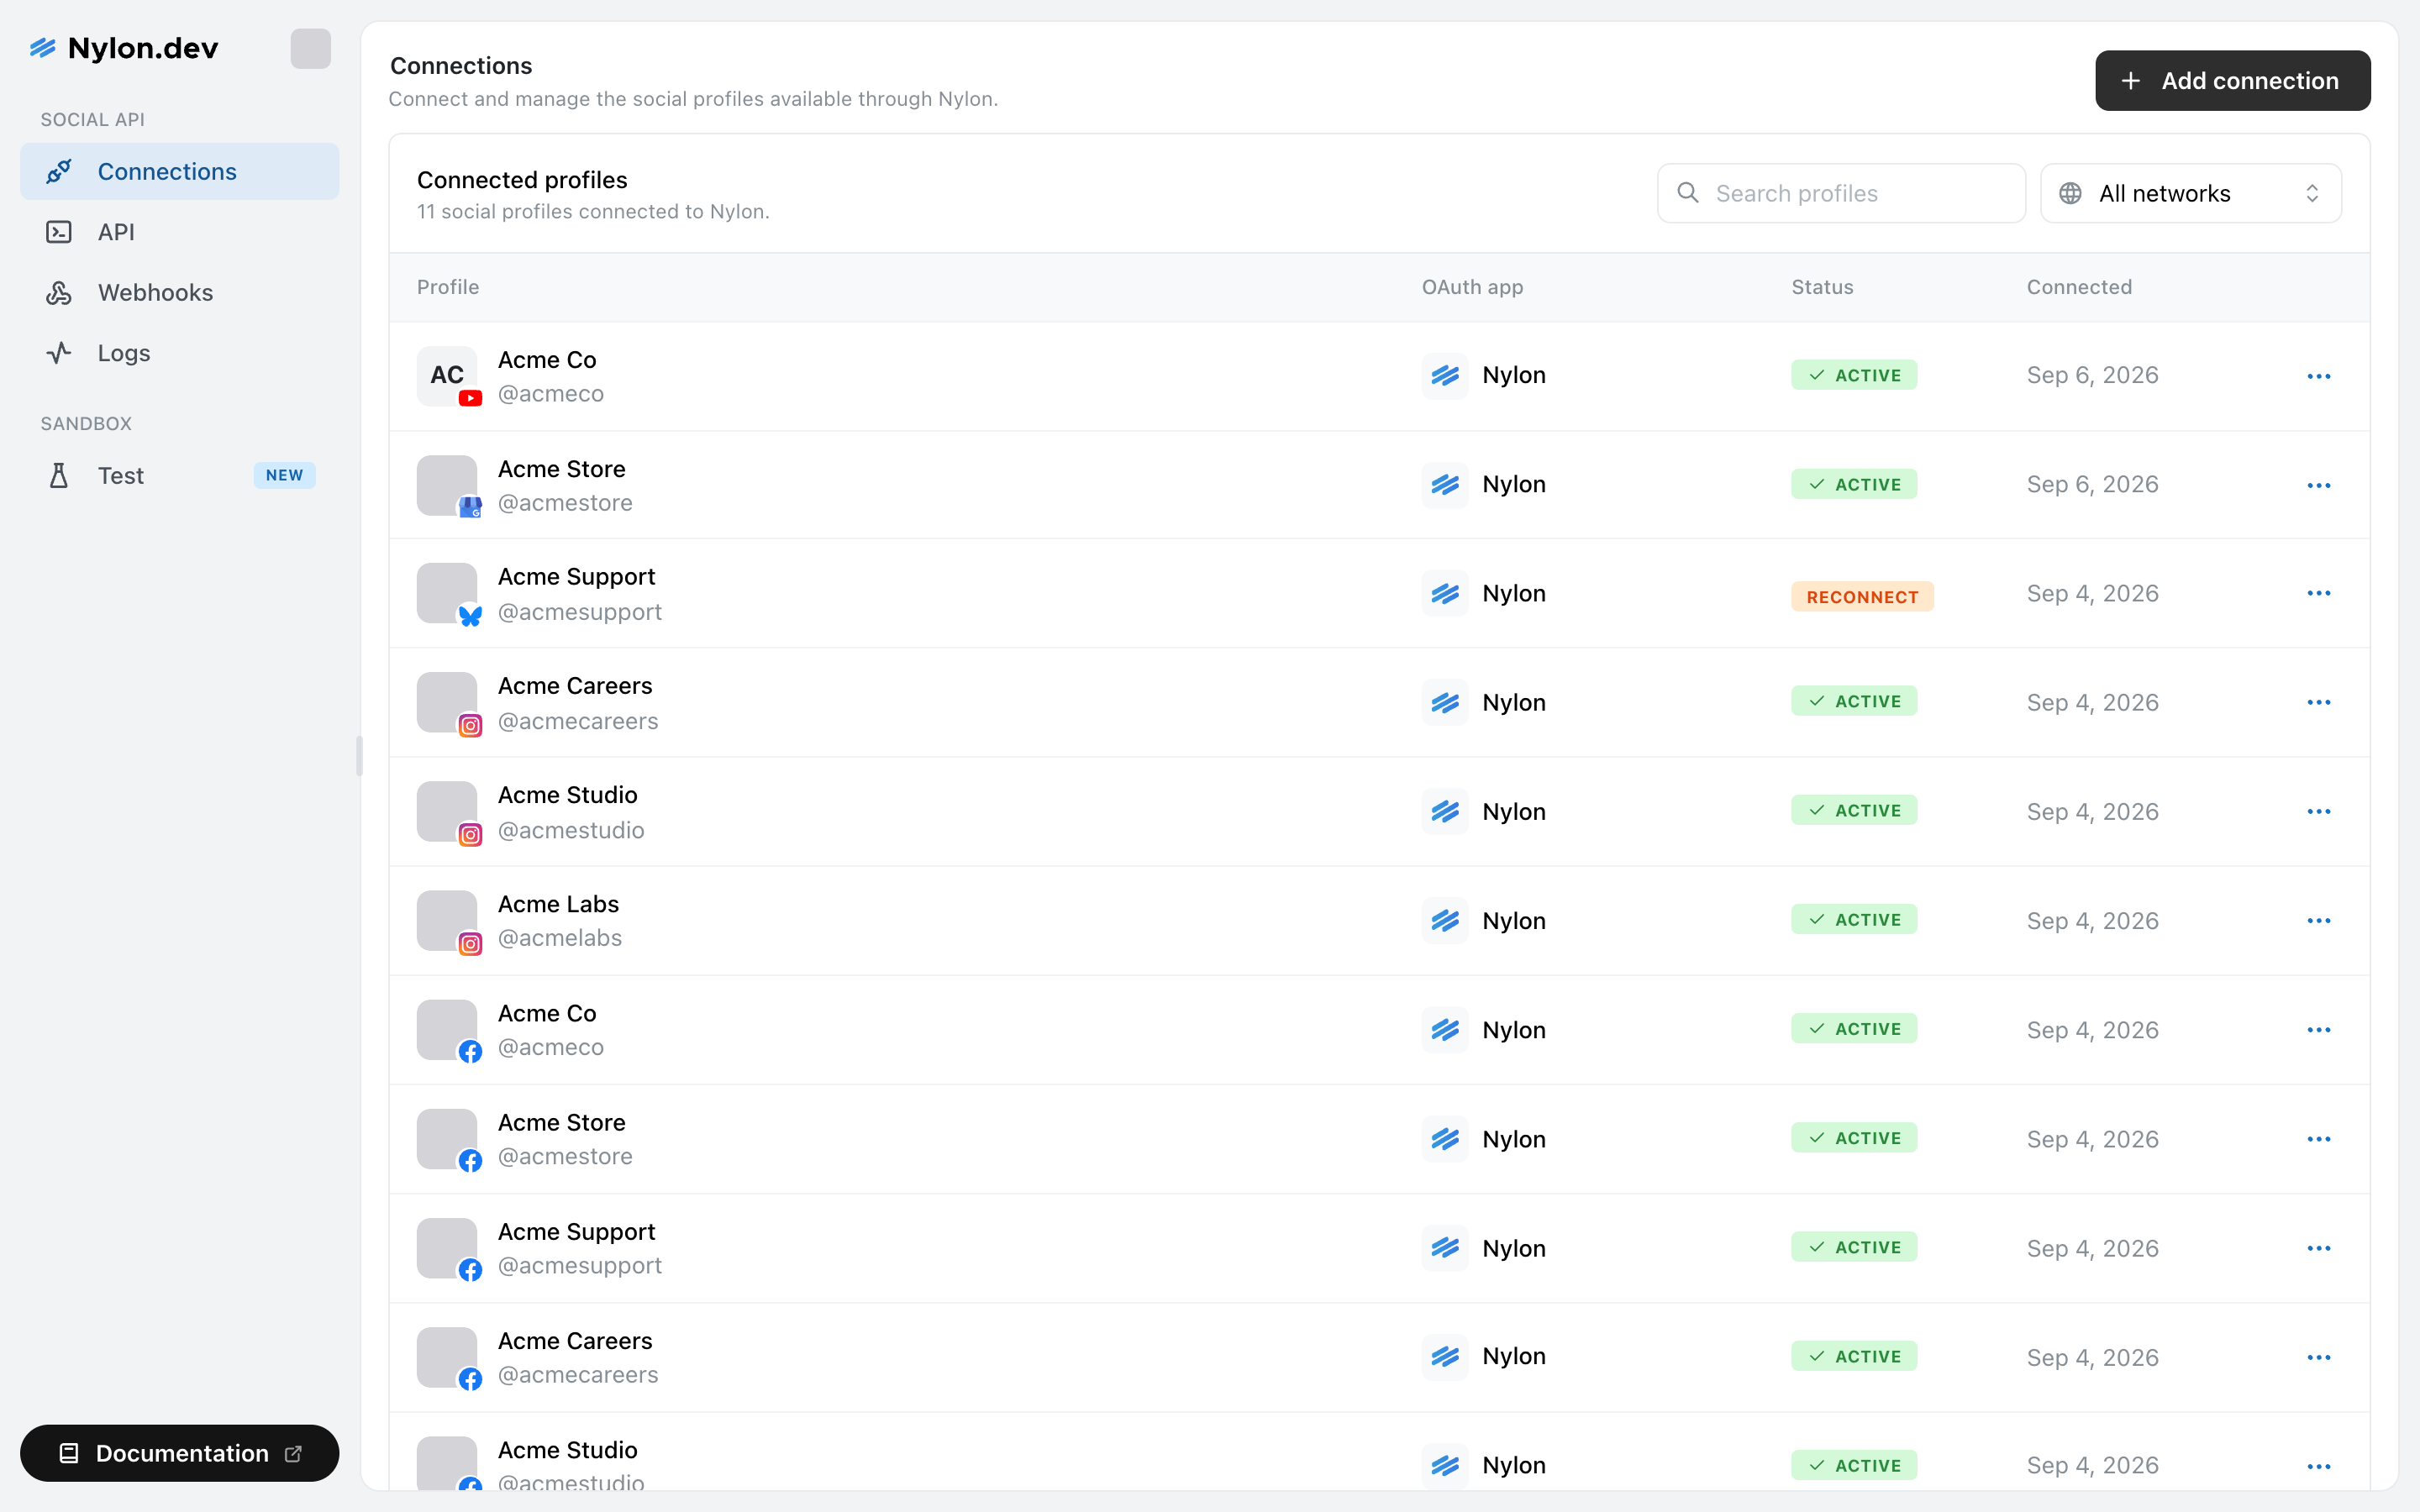Click the Instagram avatar for Acme Careers
This screenshot has height=1512, width=2420.
click(447, 702)
